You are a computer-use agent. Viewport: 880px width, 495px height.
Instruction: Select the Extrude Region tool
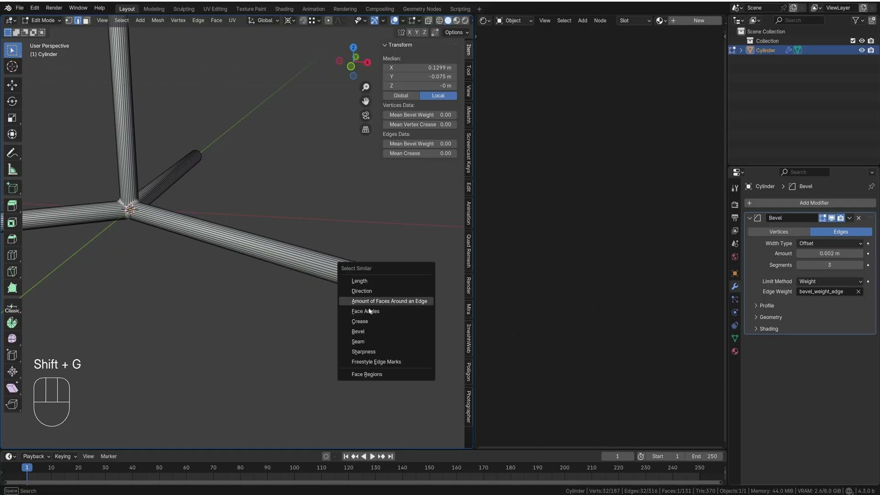pyautogui.click(x=12, y=206)
